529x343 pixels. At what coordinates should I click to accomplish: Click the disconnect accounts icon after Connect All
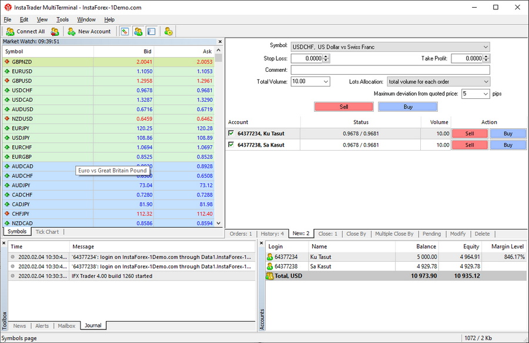55,31
